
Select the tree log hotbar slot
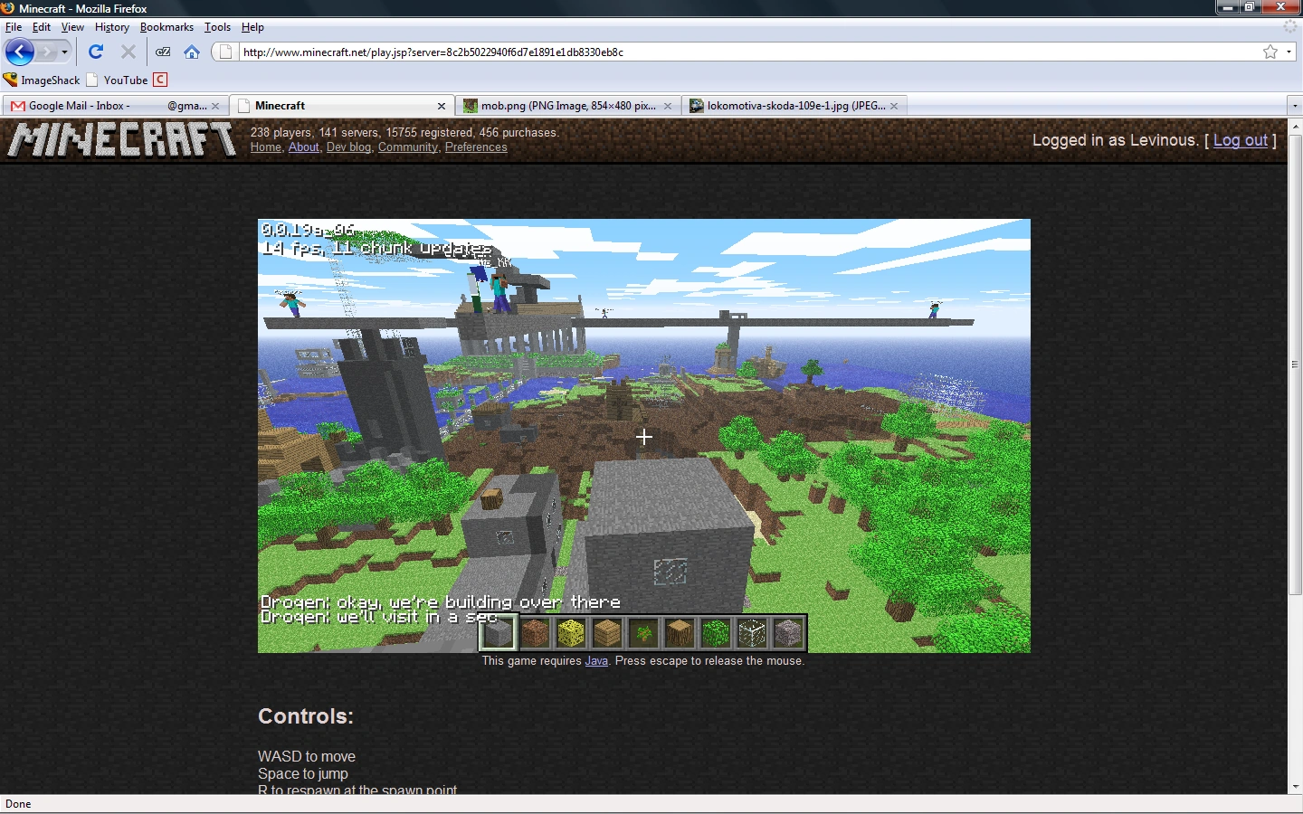point(680,633)
